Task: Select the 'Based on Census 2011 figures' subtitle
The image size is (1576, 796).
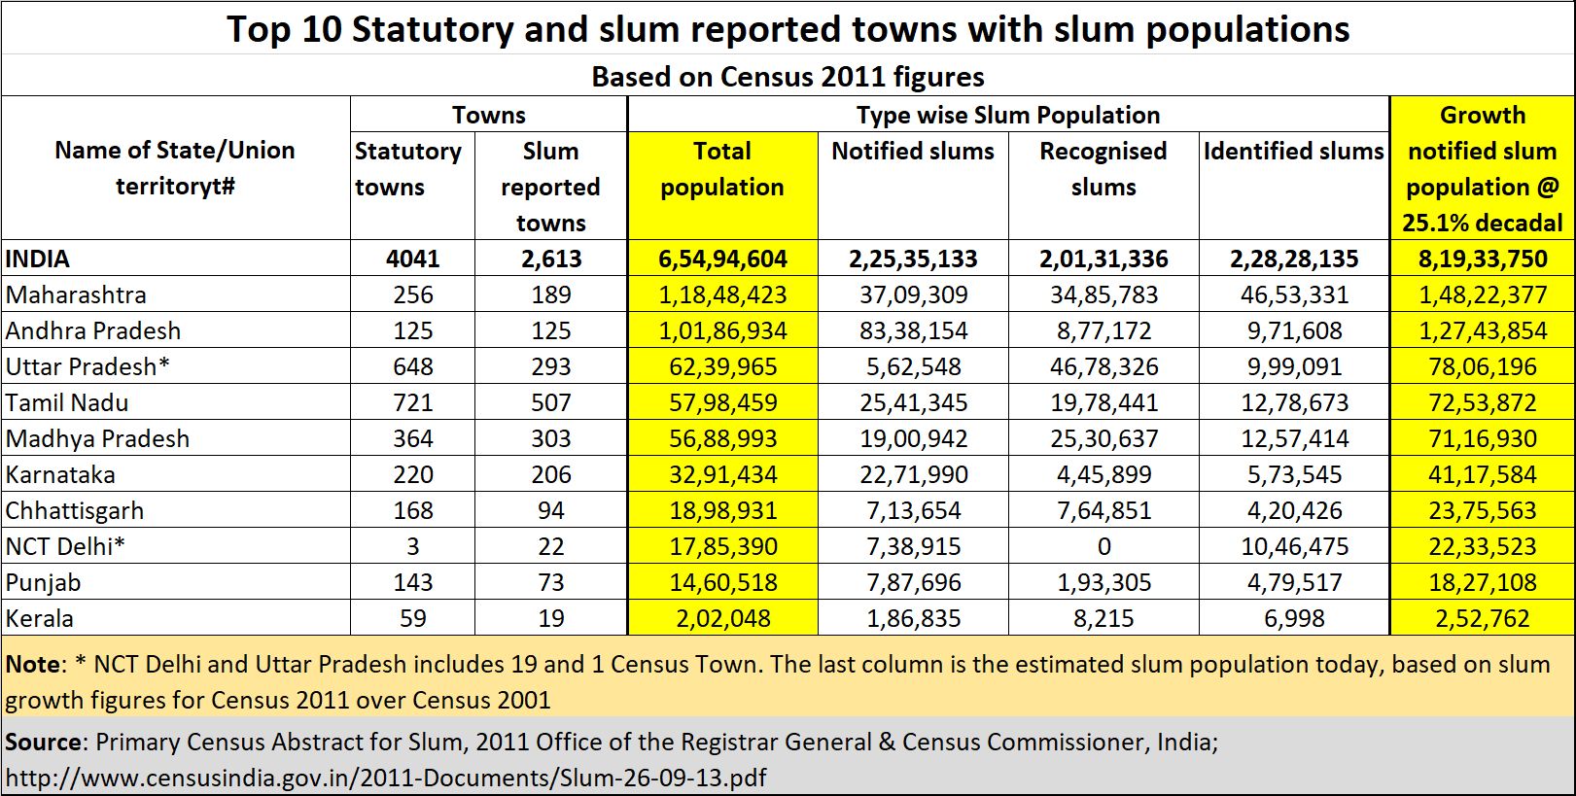Action: [788, 76]
